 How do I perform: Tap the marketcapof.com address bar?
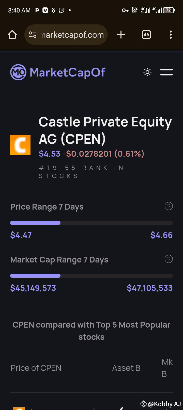(66, 35)
